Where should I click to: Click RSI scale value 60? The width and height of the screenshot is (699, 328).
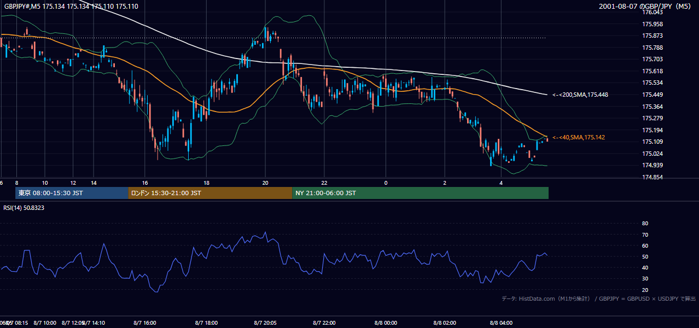coord(645,245)
